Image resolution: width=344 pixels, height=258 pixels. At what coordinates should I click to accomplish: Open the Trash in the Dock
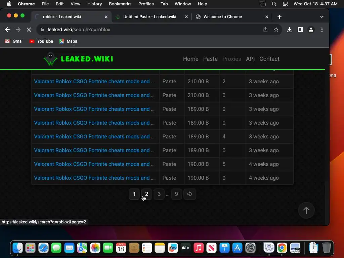pyautogui.click(x=327, y=248)
